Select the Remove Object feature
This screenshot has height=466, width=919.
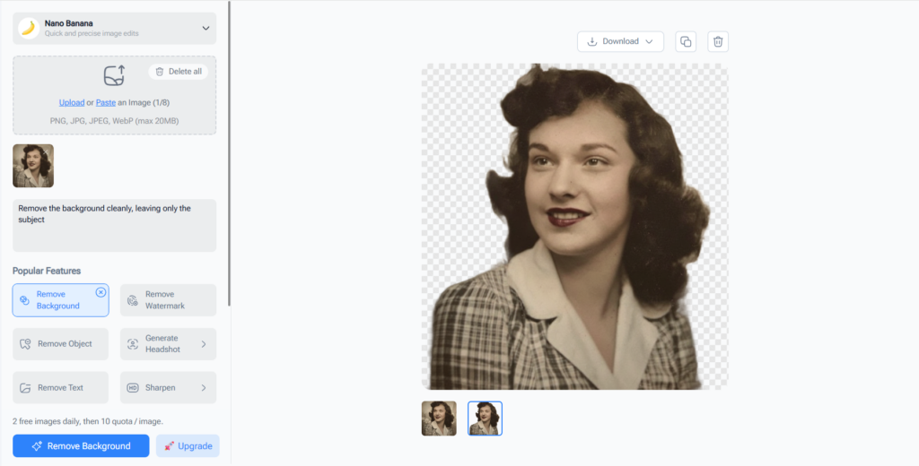[60, 344]
